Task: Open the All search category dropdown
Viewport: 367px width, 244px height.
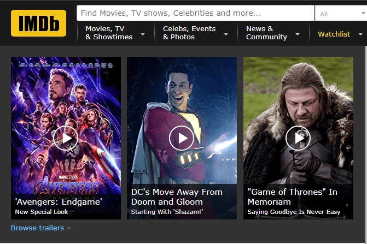Action: (341, 14)
